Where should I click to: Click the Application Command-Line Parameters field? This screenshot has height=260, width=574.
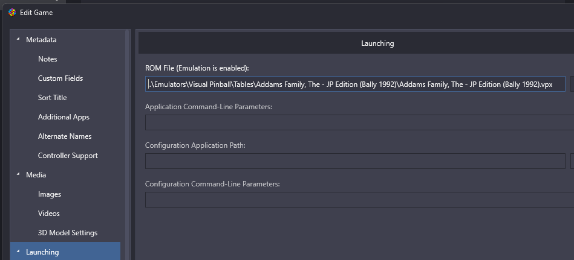coord(359,122)
